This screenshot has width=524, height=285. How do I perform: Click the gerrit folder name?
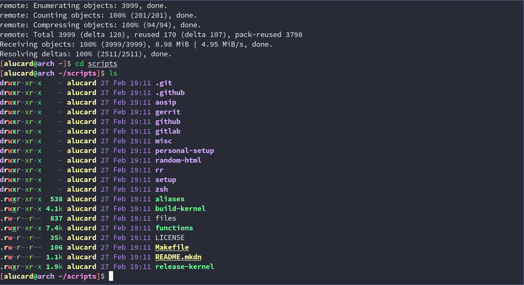tap(168, 112)
